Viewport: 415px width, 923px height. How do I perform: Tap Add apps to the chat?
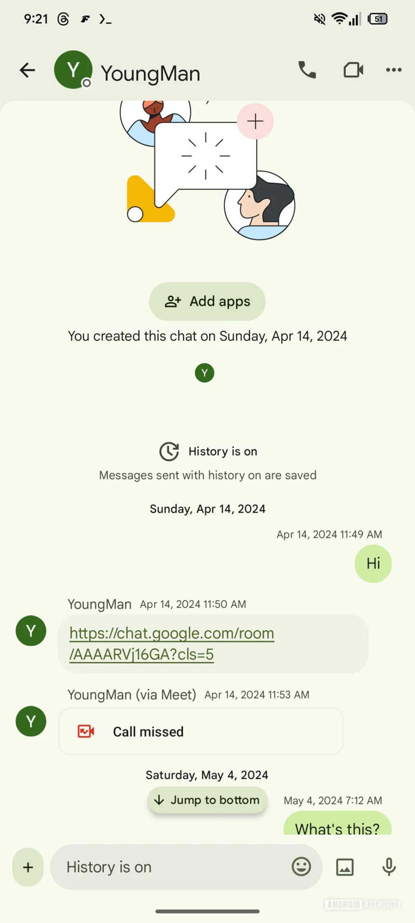tap(207, 301)
